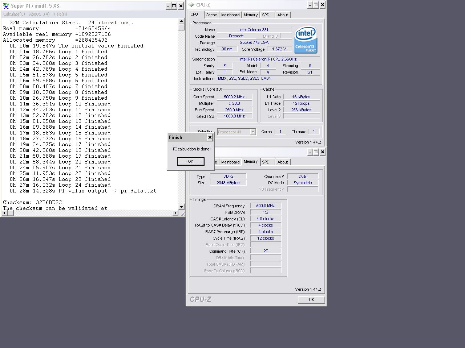Open the About...(A) menu in Super PI

coord(39,14)
